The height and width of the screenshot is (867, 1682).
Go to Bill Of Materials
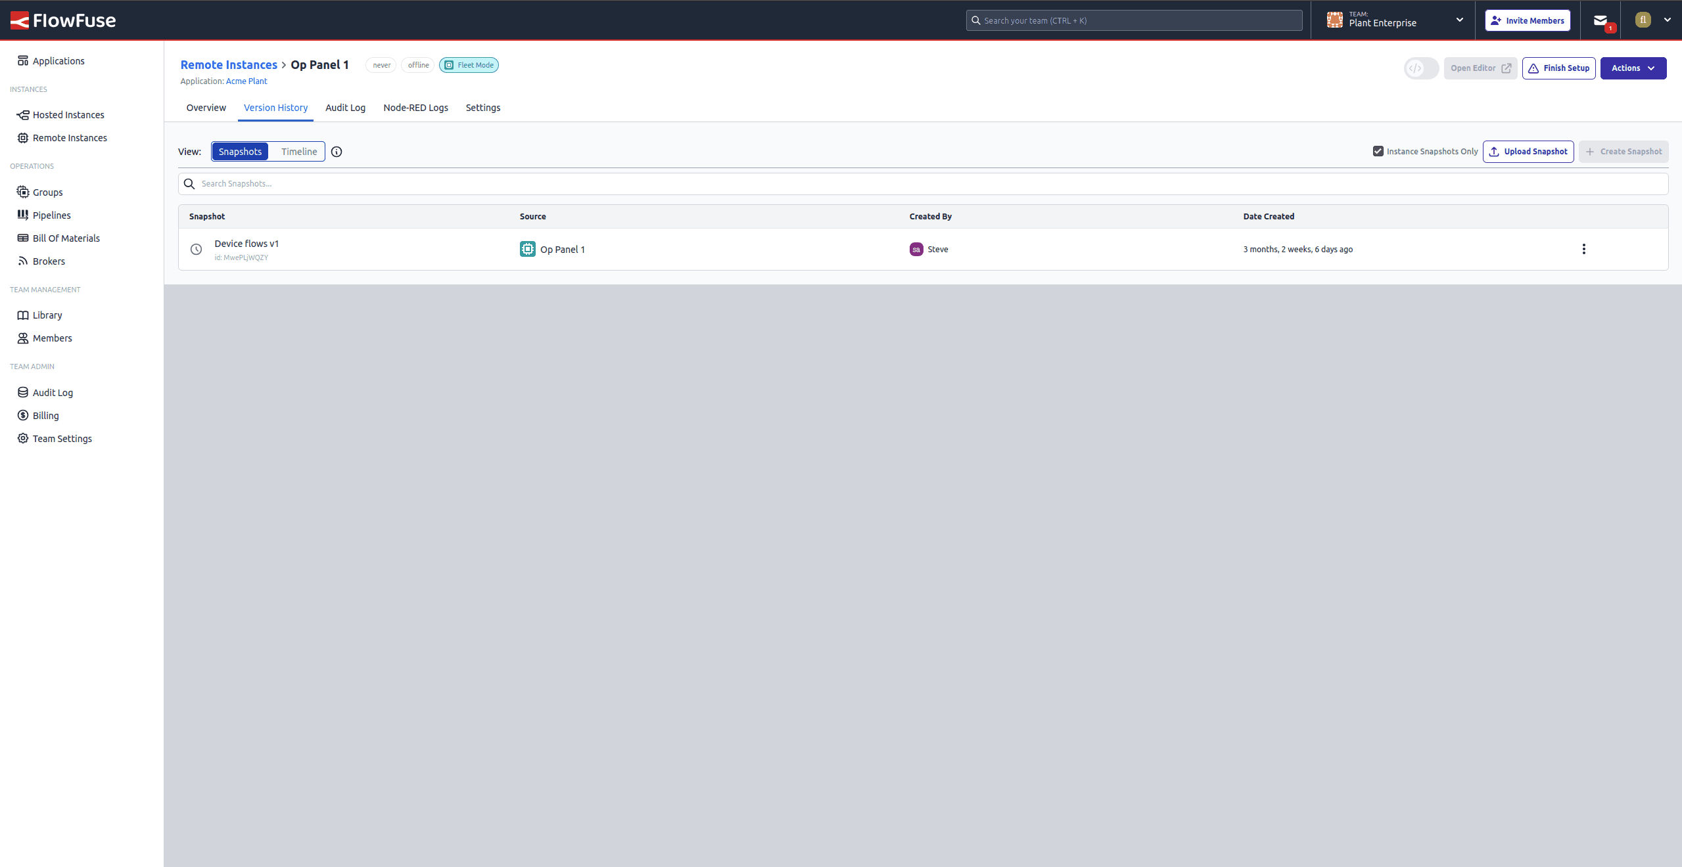pyautogui.click(x=66, y=238)
